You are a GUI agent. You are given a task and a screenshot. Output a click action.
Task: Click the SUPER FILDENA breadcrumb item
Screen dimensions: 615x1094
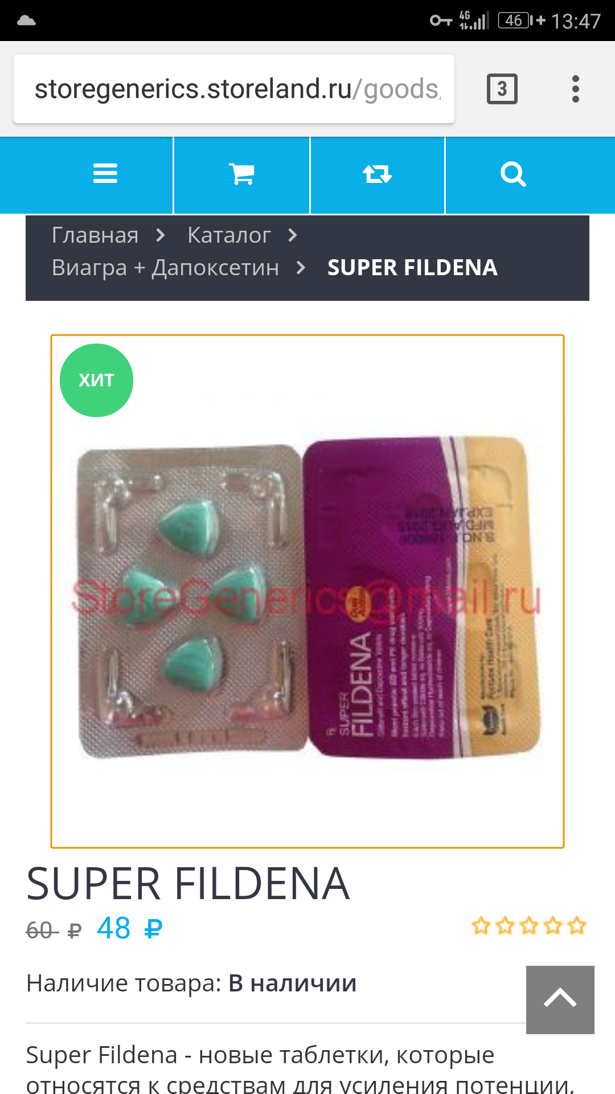[412, 267]
